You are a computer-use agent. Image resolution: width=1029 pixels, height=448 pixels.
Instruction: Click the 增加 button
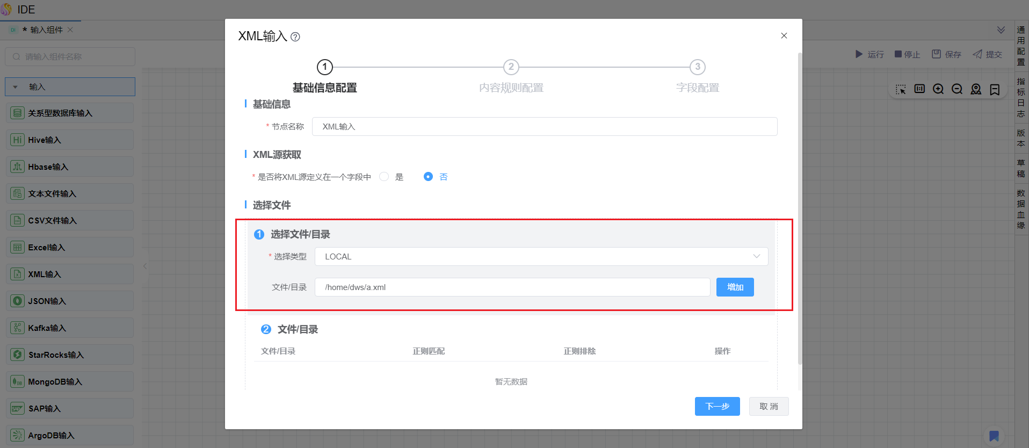735,287
